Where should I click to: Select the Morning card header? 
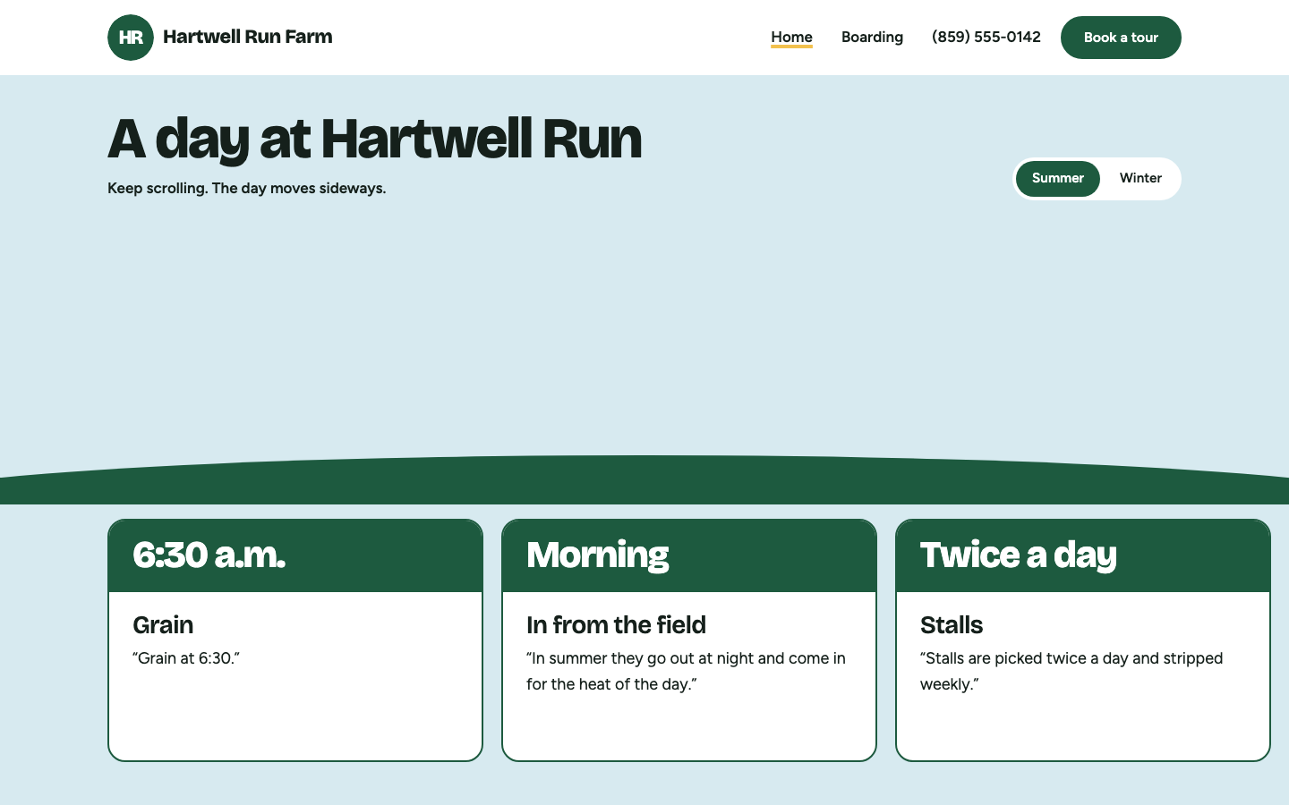pos(689,555)
